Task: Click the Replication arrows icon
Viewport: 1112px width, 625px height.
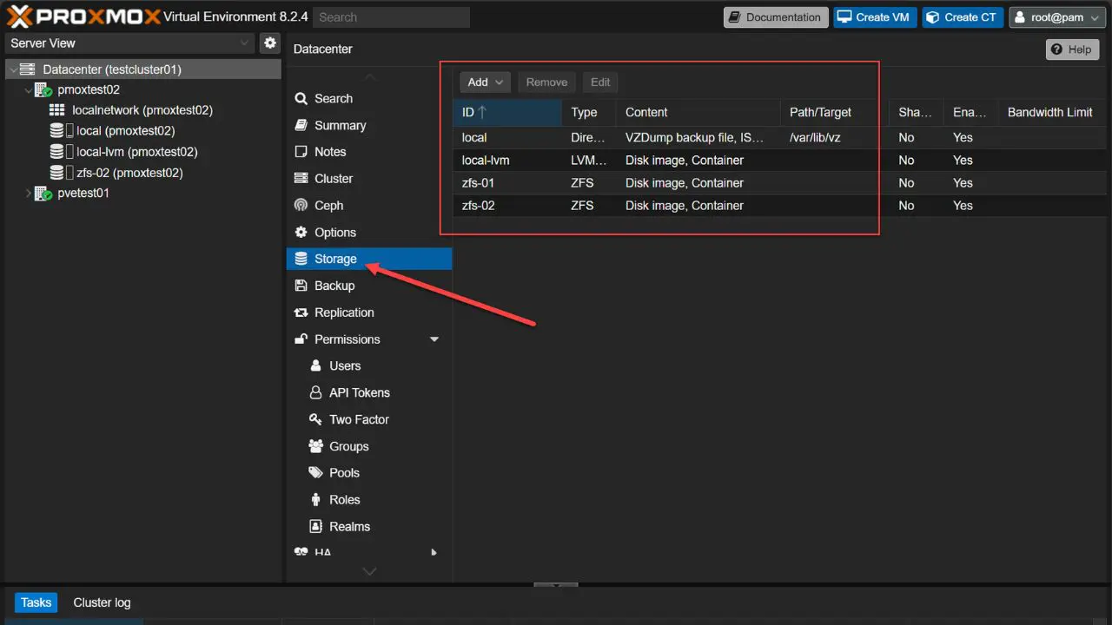Action: point(301,312)
